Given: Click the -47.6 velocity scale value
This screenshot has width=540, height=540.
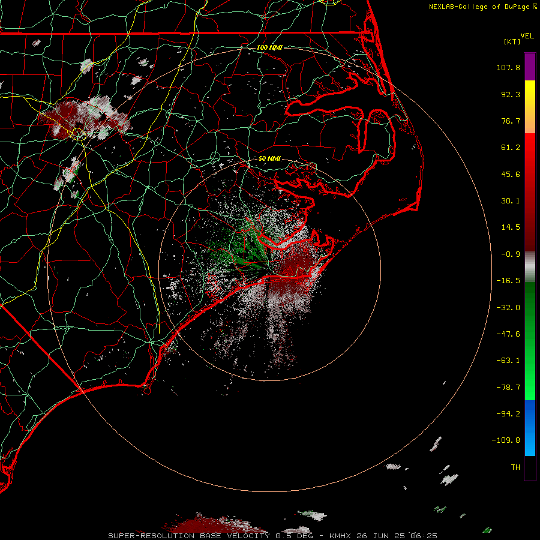Looking at the screenshot, I should (508, 334).
